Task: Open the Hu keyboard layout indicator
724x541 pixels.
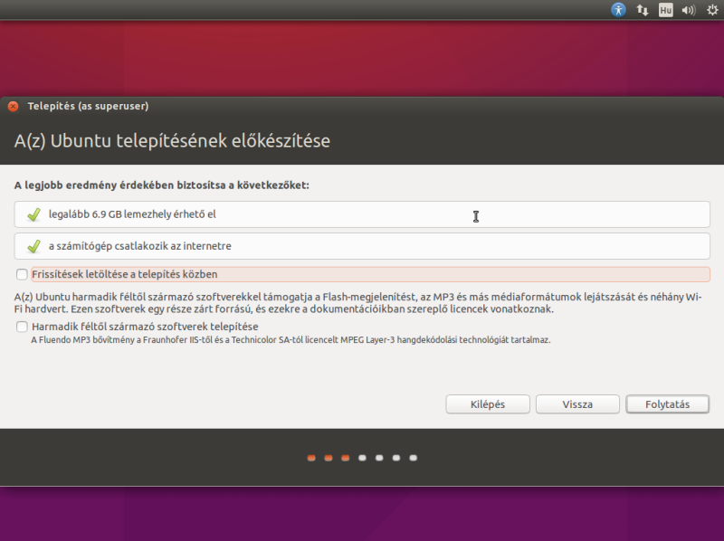Action: 665,10
